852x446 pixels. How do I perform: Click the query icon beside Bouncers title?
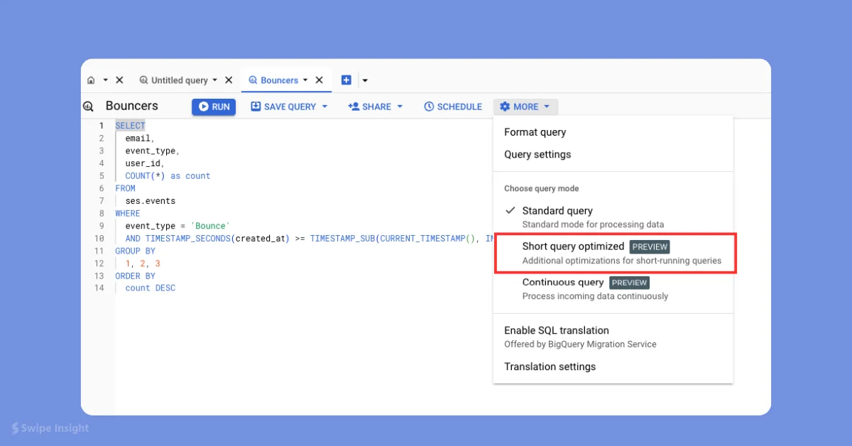click(89, 107)
